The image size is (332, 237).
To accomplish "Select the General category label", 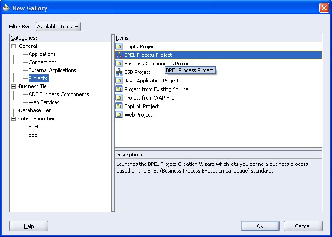I will coord(28,46).
